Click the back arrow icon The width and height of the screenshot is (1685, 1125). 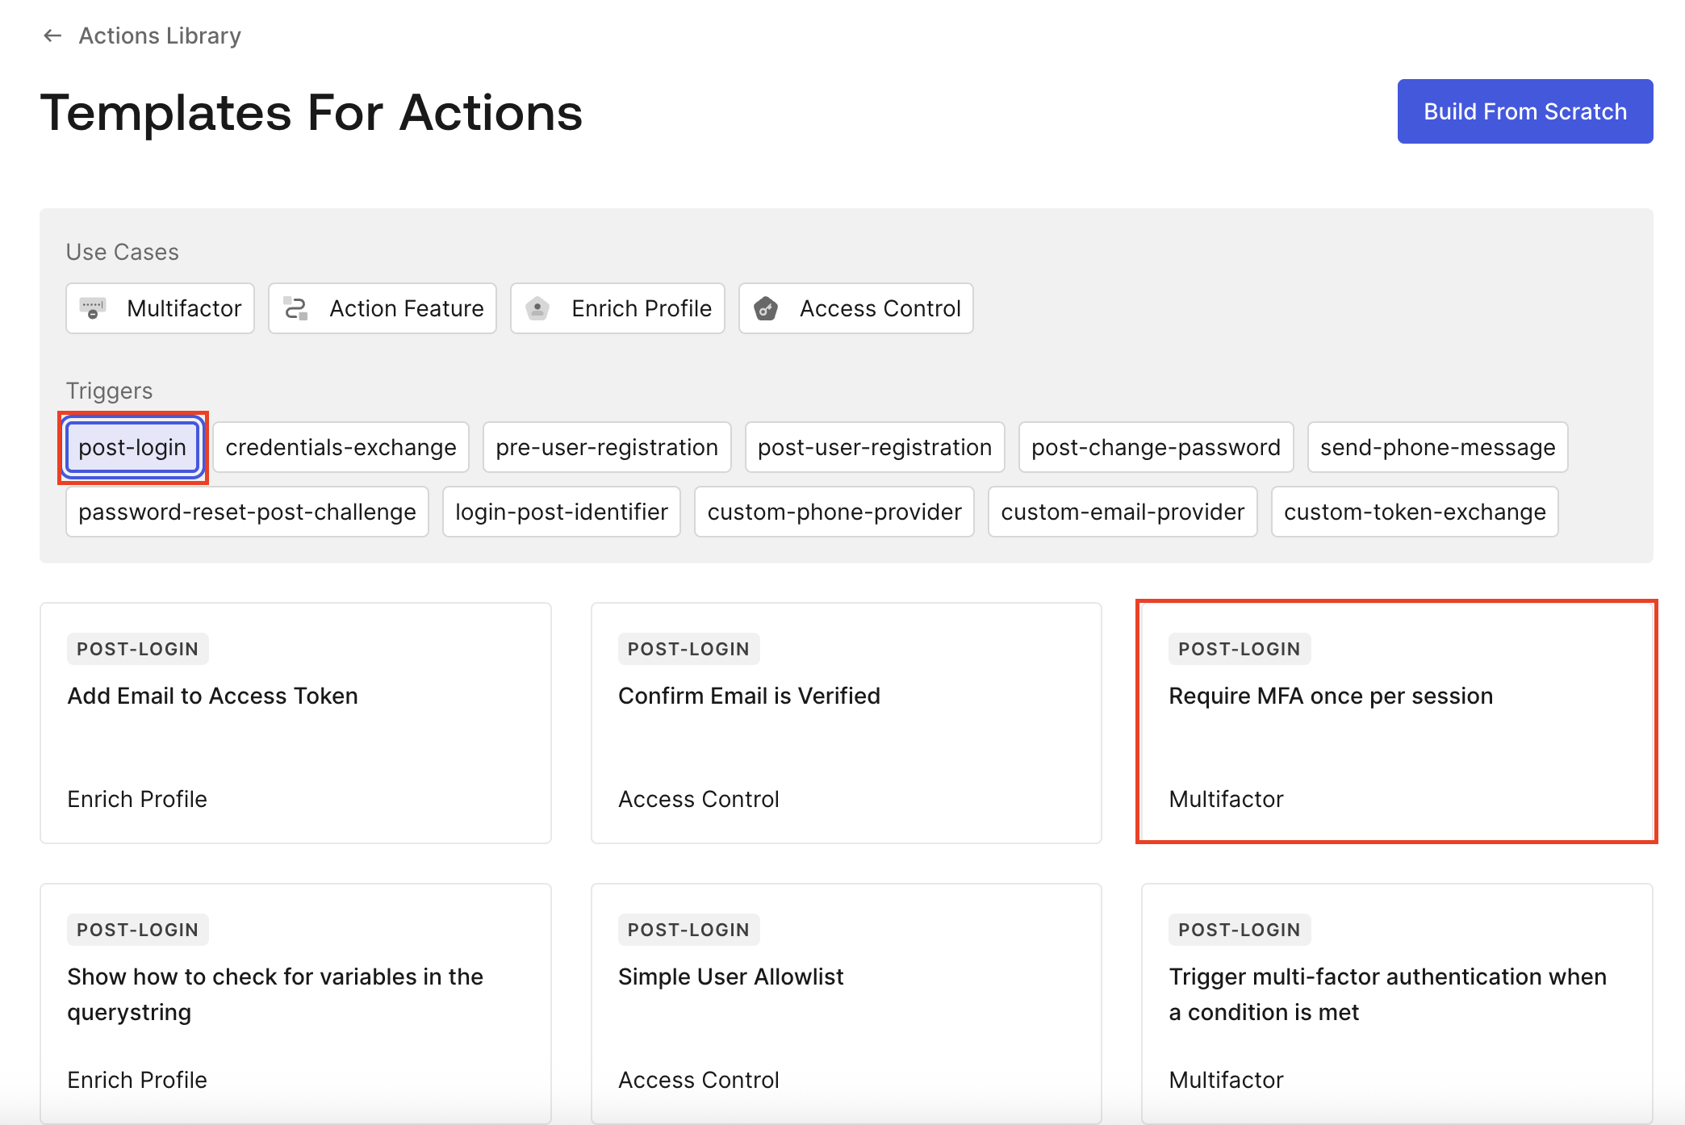pyautogui.click(x=52, y=36)
